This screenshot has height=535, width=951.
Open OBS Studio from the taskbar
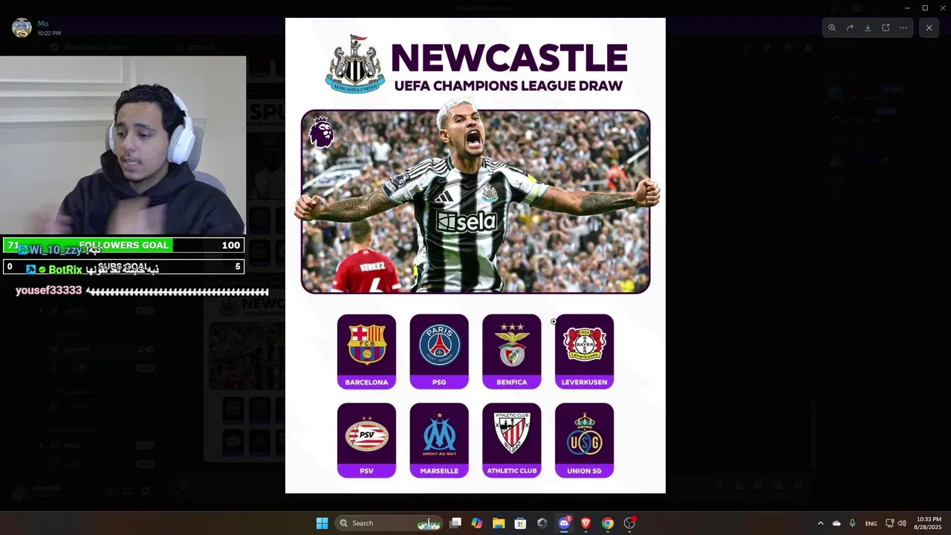coord(629,523)
